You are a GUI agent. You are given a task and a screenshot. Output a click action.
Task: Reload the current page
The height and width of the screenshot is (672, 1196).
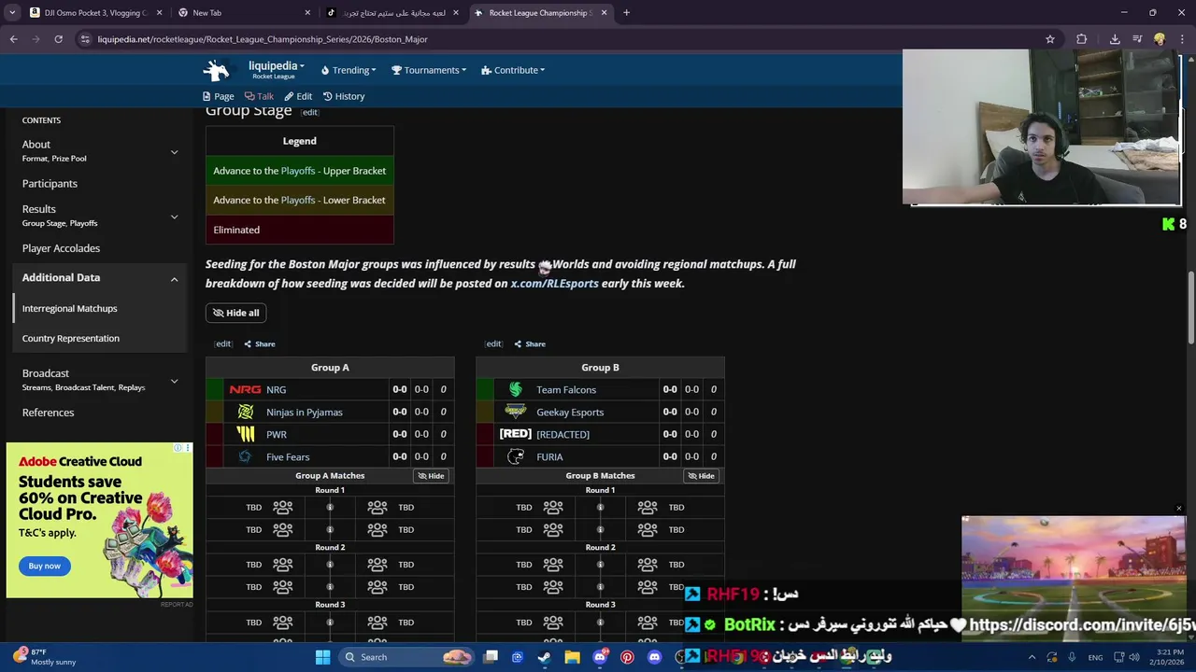pyautogui.click(x=58, y=39)
